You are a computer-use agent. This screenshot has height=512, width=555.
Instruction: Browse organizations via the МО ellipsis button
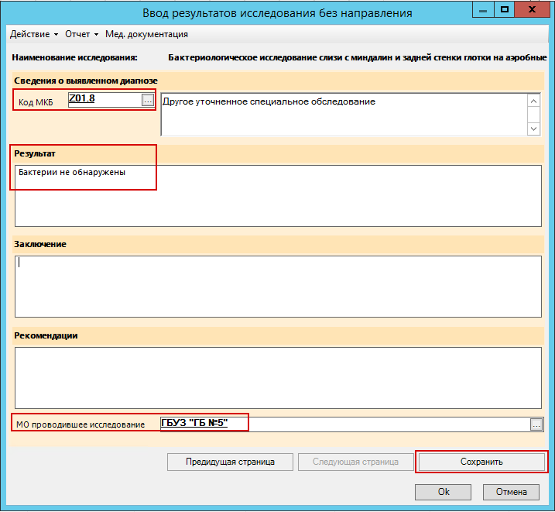(536, 424)
